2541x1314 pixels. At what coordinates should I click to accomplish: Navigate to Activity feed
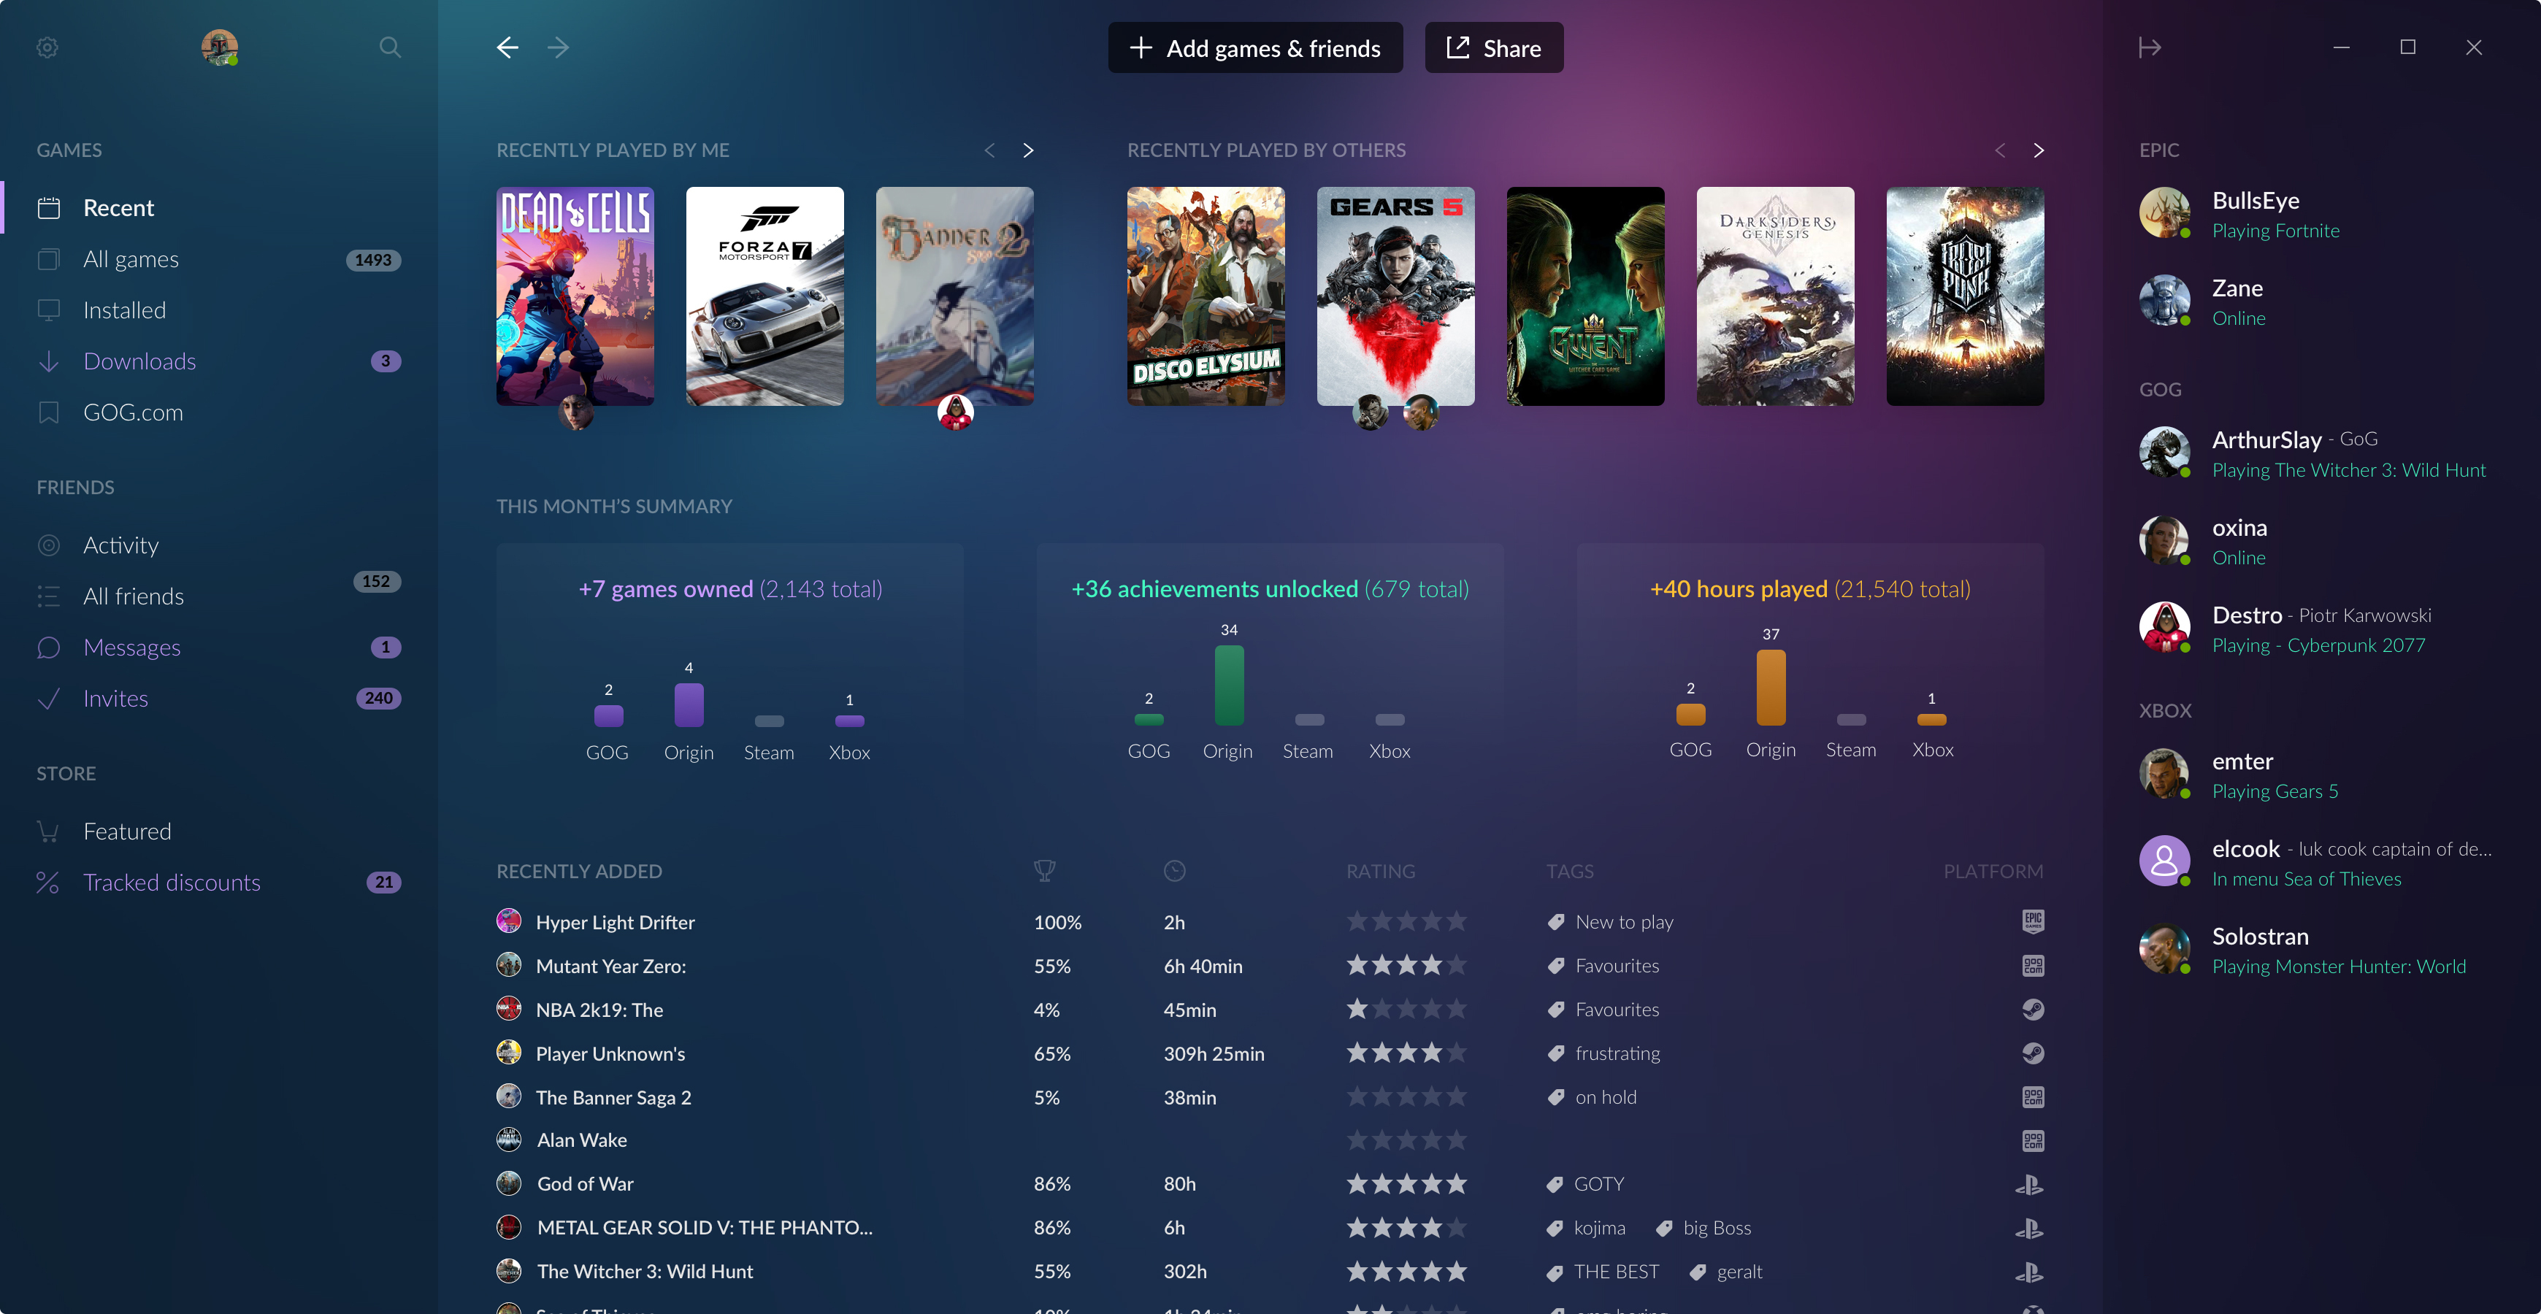coord(120,543)
